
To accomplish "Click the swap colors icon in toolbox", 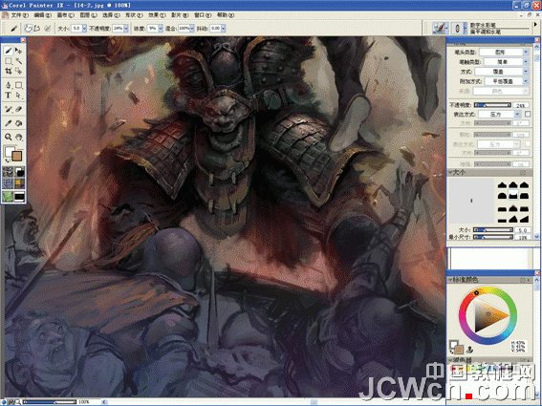I will pyautogui.click(x=8, y=160).
